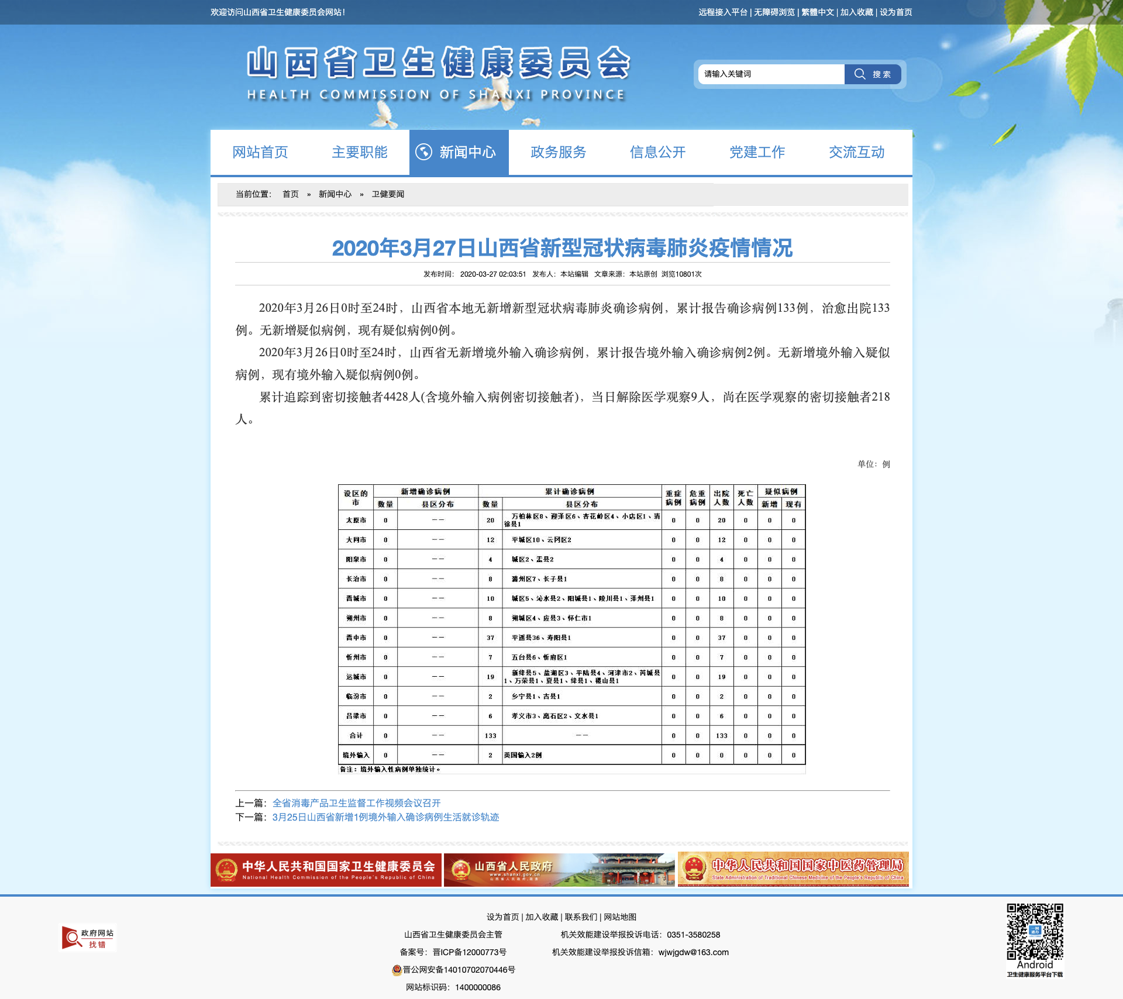Click phone number 0351-3580258 in footer
The image size is (1123, 999).
pos(694,935)
